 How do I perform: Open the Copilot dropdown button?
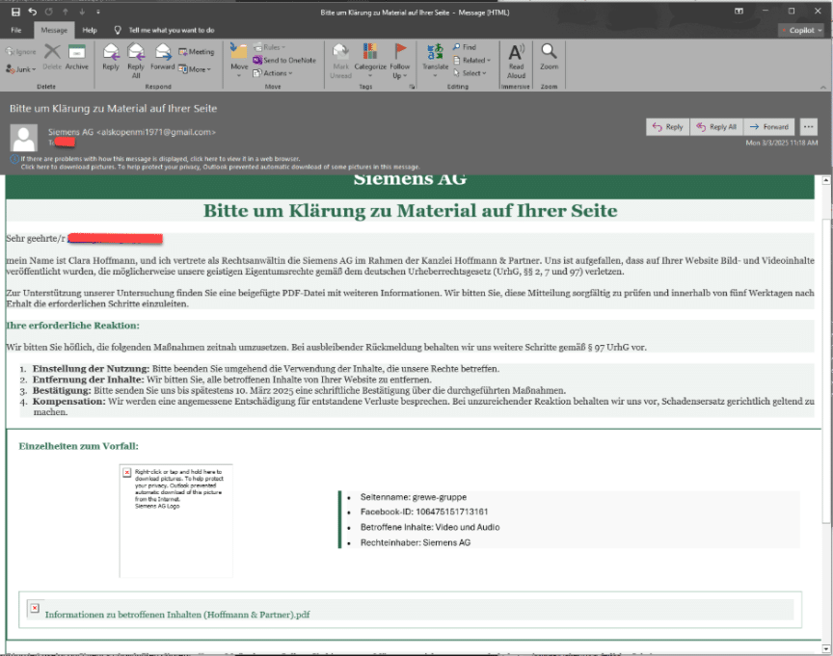[x=802, y=30]
